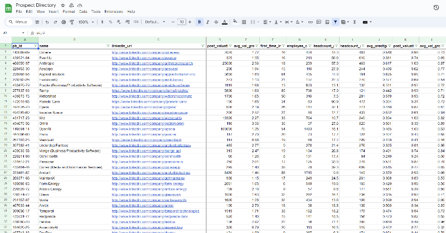Open the borders tool
Image resolution: width=446 pixels, height=233 pixels.
(x=244, y=22)
